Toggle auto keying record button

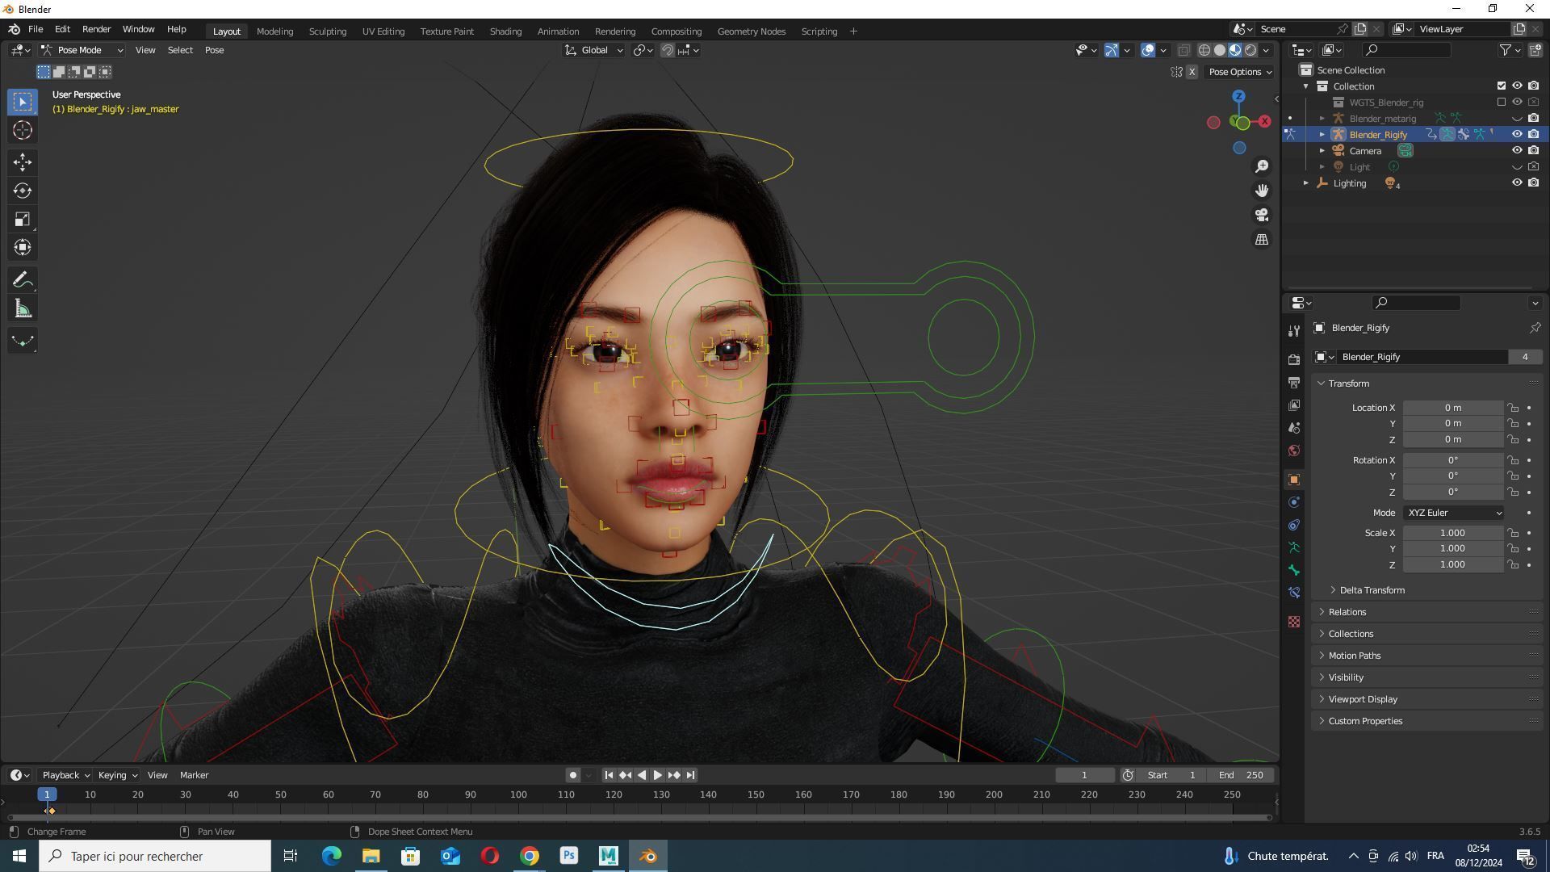click(572, 775)
